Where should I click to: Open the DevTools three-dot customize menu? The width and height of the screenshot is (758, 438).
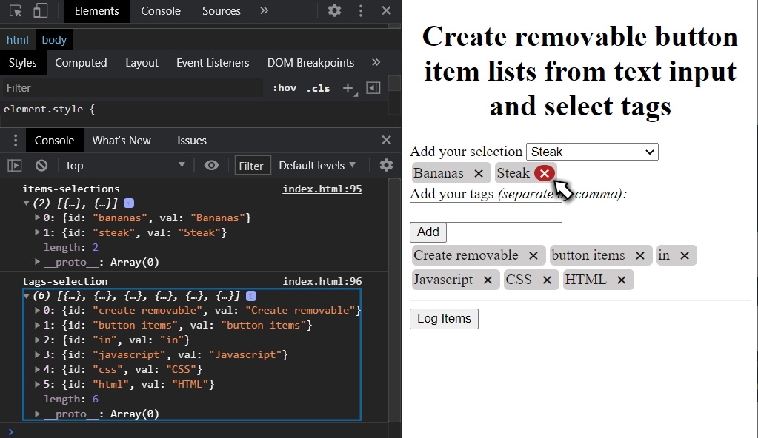coord(361,10)
